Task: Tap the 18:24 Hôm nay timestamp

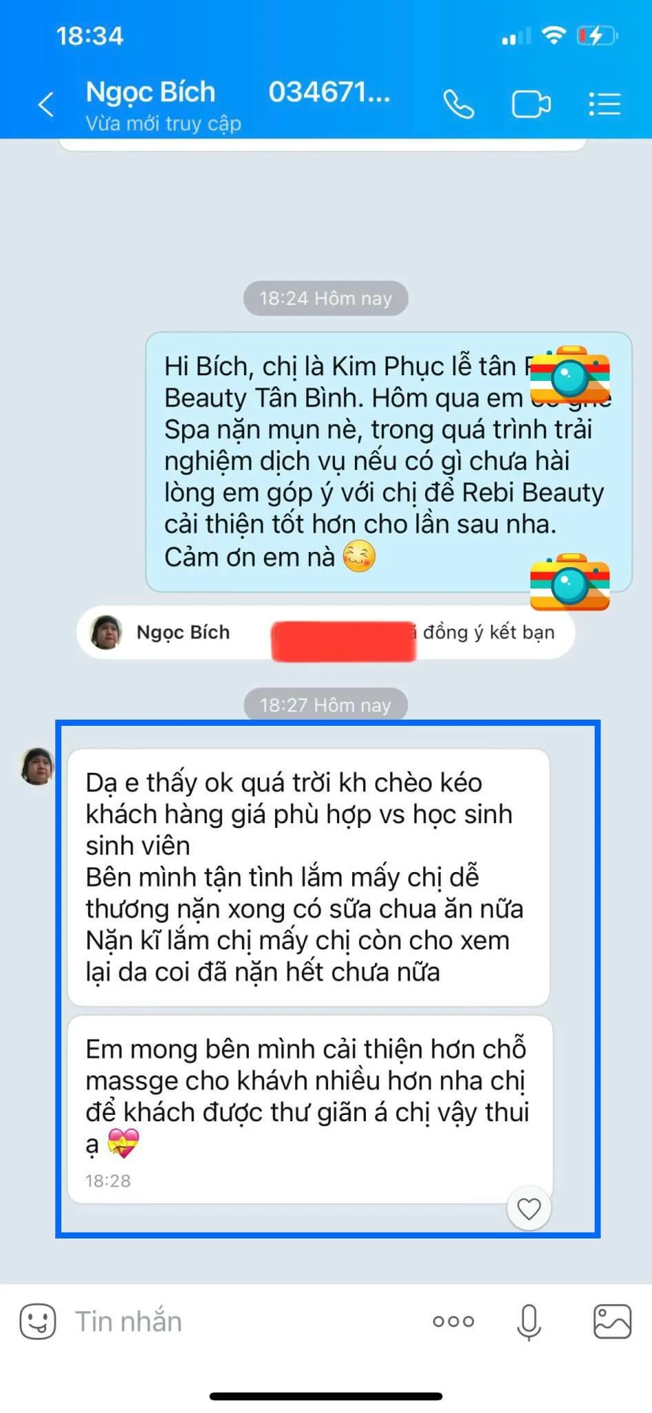Action: coord(325,298)
